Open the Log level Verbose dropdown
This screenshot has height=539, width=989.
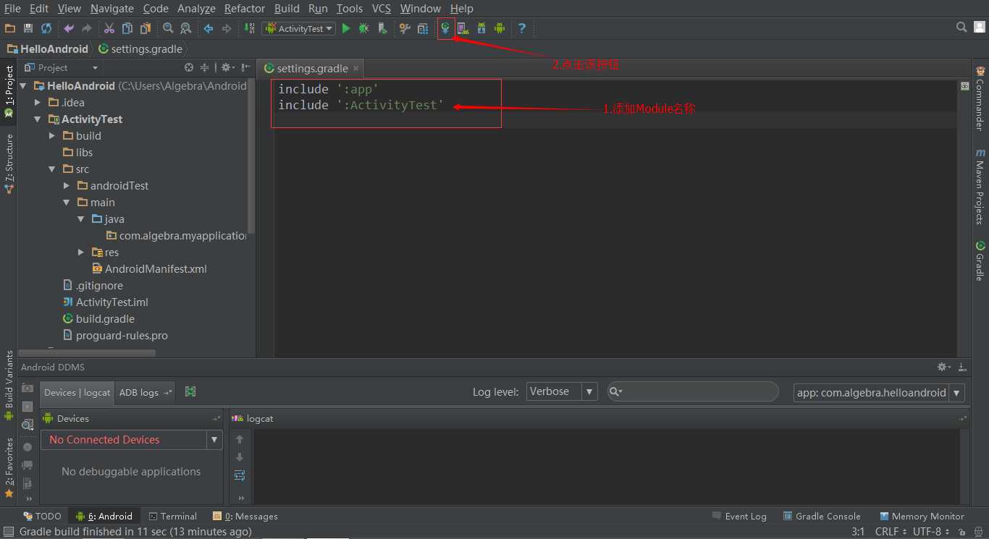[x=561, y=391]
